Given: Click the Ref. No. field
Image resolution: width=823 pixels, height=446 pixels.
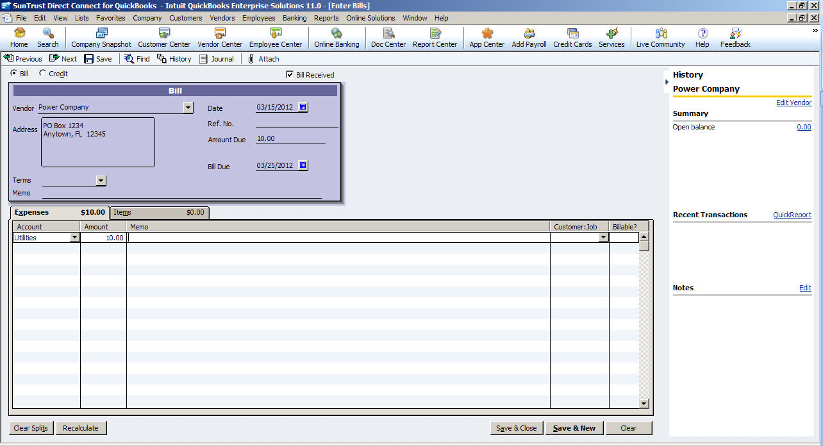Looking at the screenshot, I should (297, 123).
